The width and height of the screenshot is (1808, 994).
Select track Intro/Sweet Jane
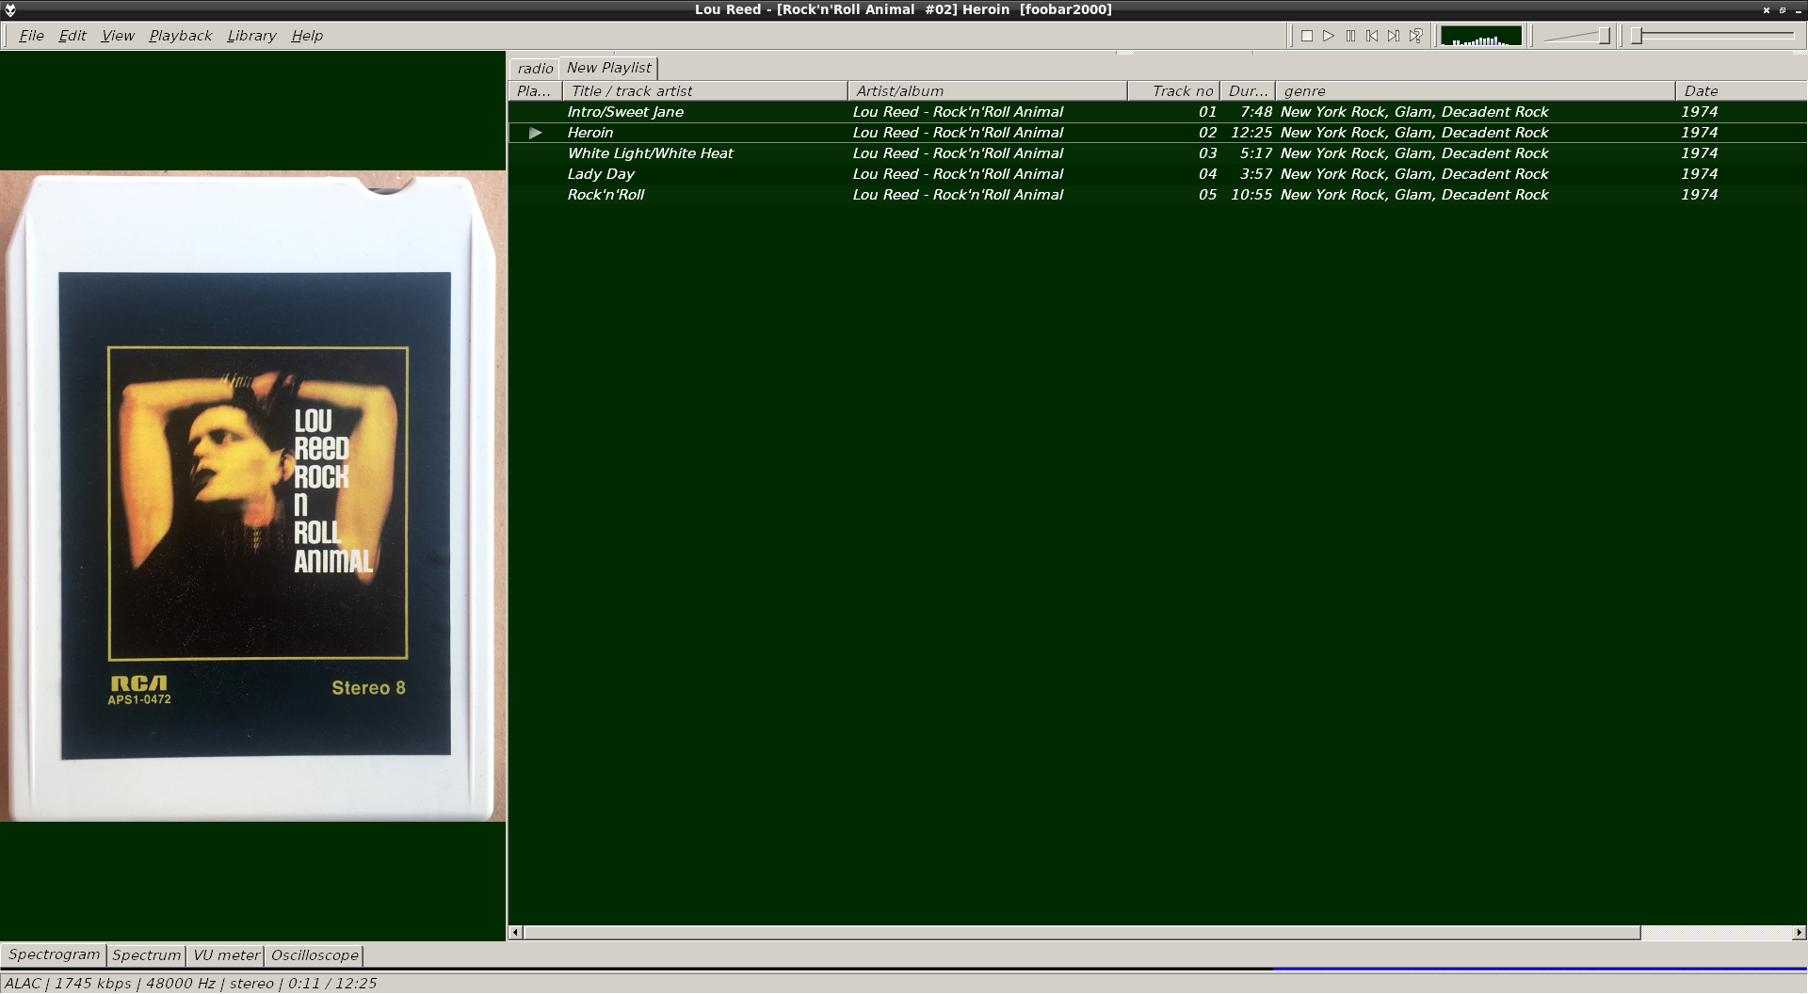coord(1157,112)
